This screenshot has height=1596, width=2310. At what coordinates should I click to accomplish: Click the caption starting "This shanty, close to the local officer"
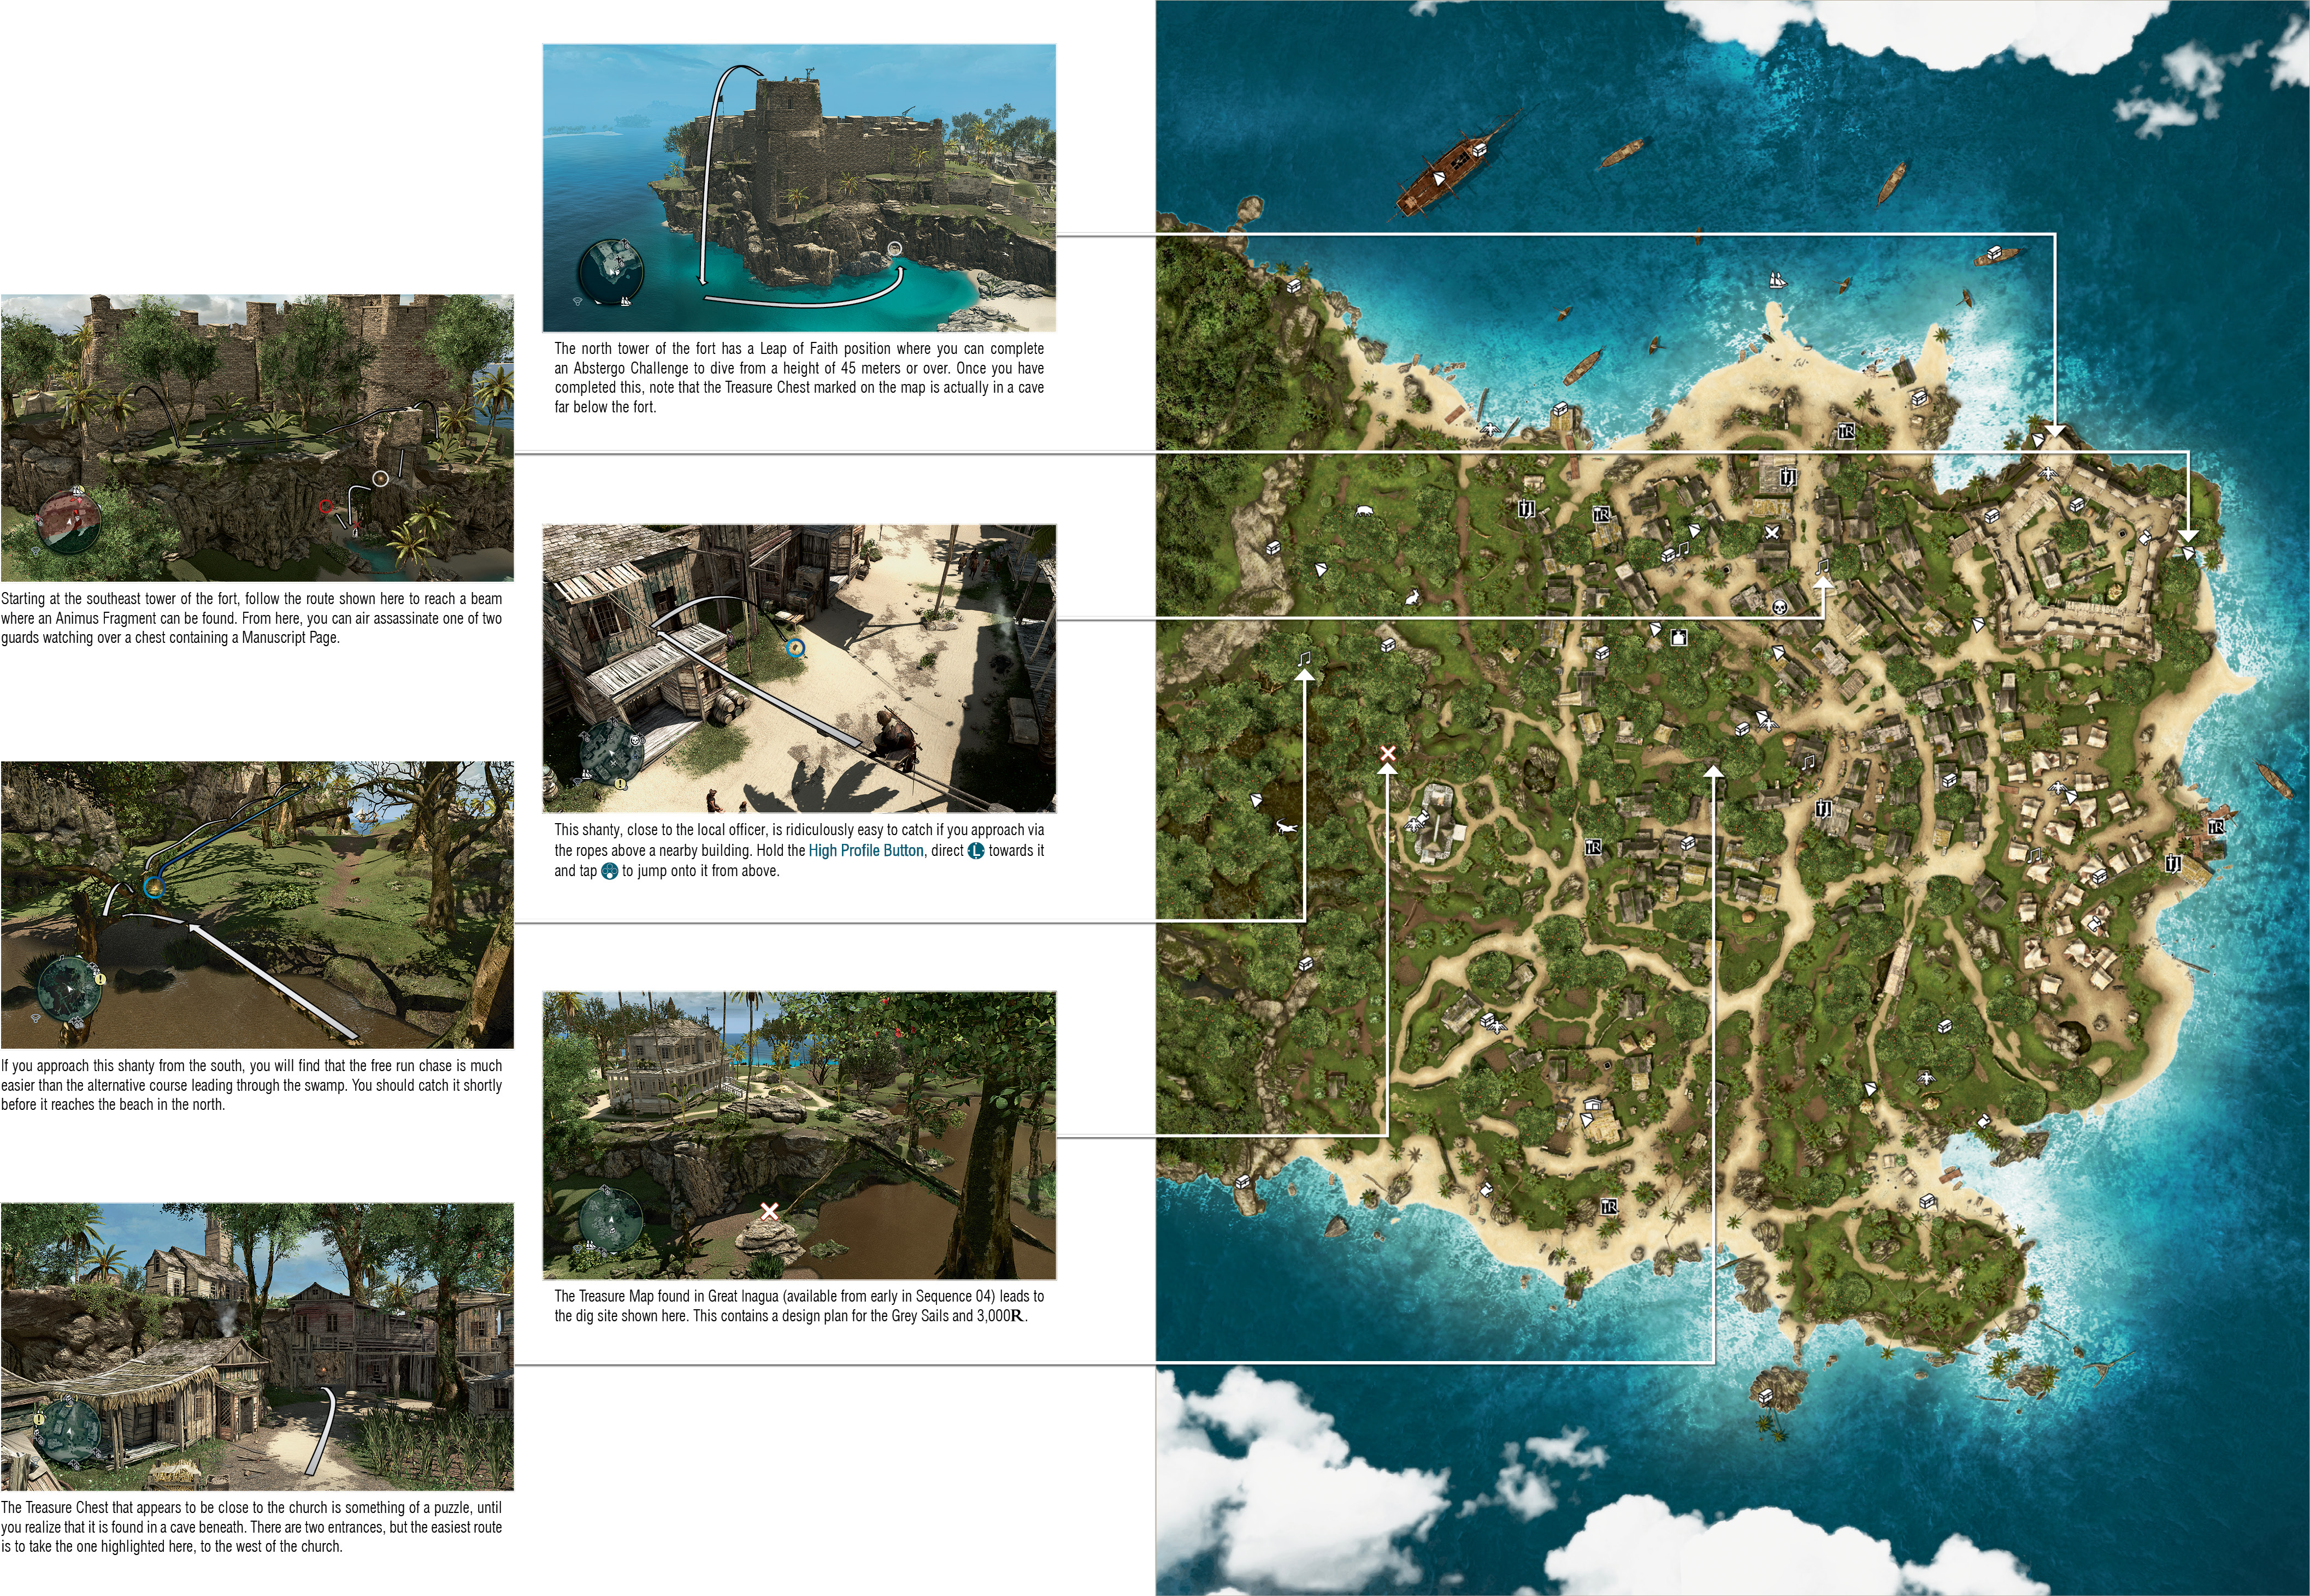click(x=799, y=850)
